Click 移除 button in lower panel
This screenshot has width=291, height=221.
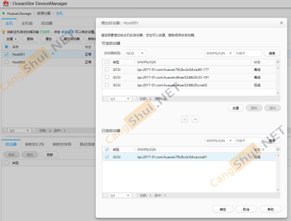click(11, 155)
